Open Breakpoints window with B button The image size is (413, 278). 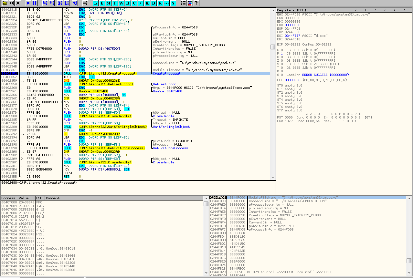pyautogui.click(x=154, y=3)
